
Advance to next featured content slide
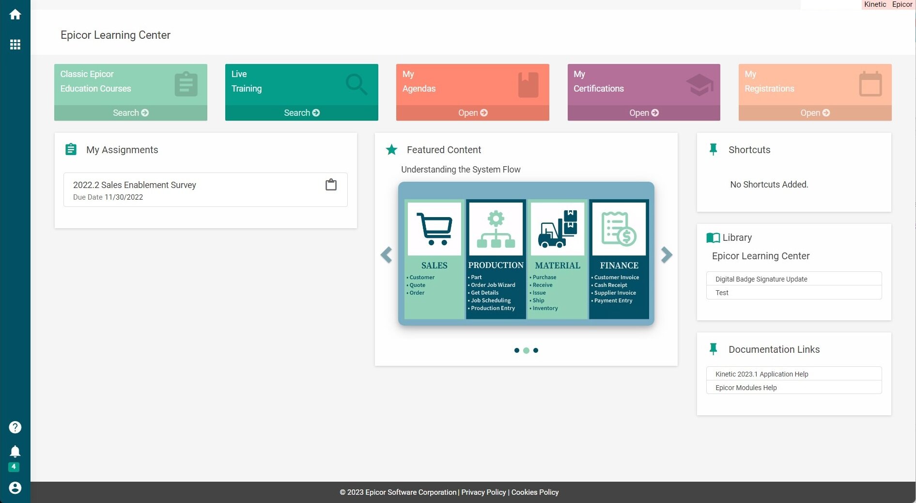coord(667,254)
